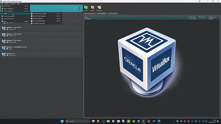Click Preferences in the File menu

click(15, 6)
